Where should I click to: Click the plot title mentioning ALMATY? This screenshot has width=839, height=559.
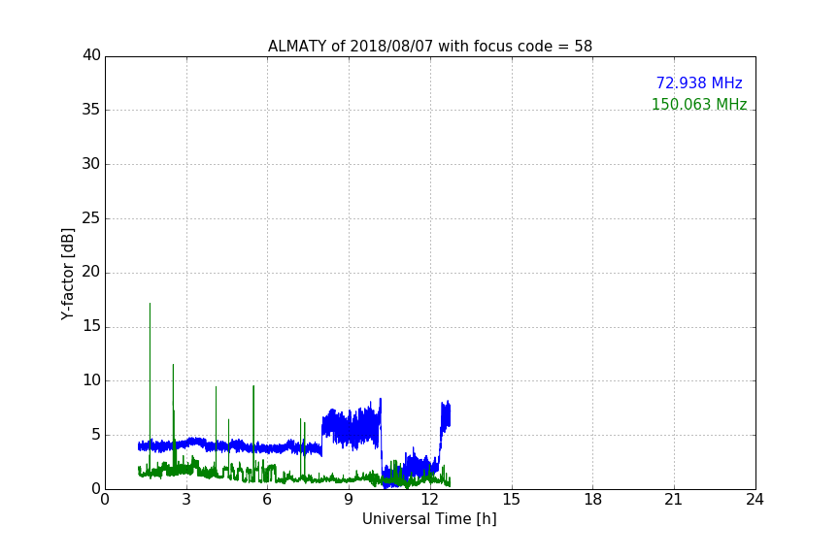pos(429,47)
